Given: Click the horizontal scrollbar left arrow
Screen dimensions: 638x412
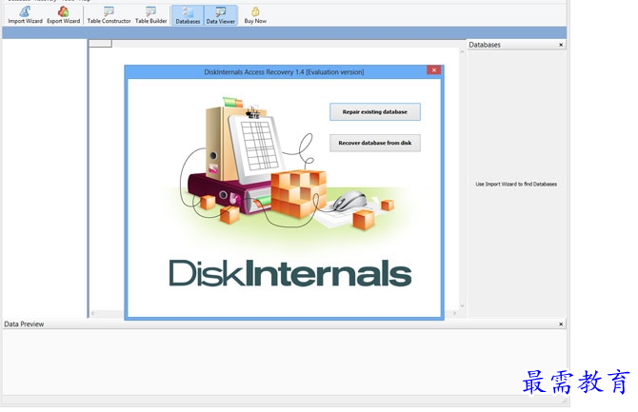Looking at the screenshot, I should tap(93, 313).
